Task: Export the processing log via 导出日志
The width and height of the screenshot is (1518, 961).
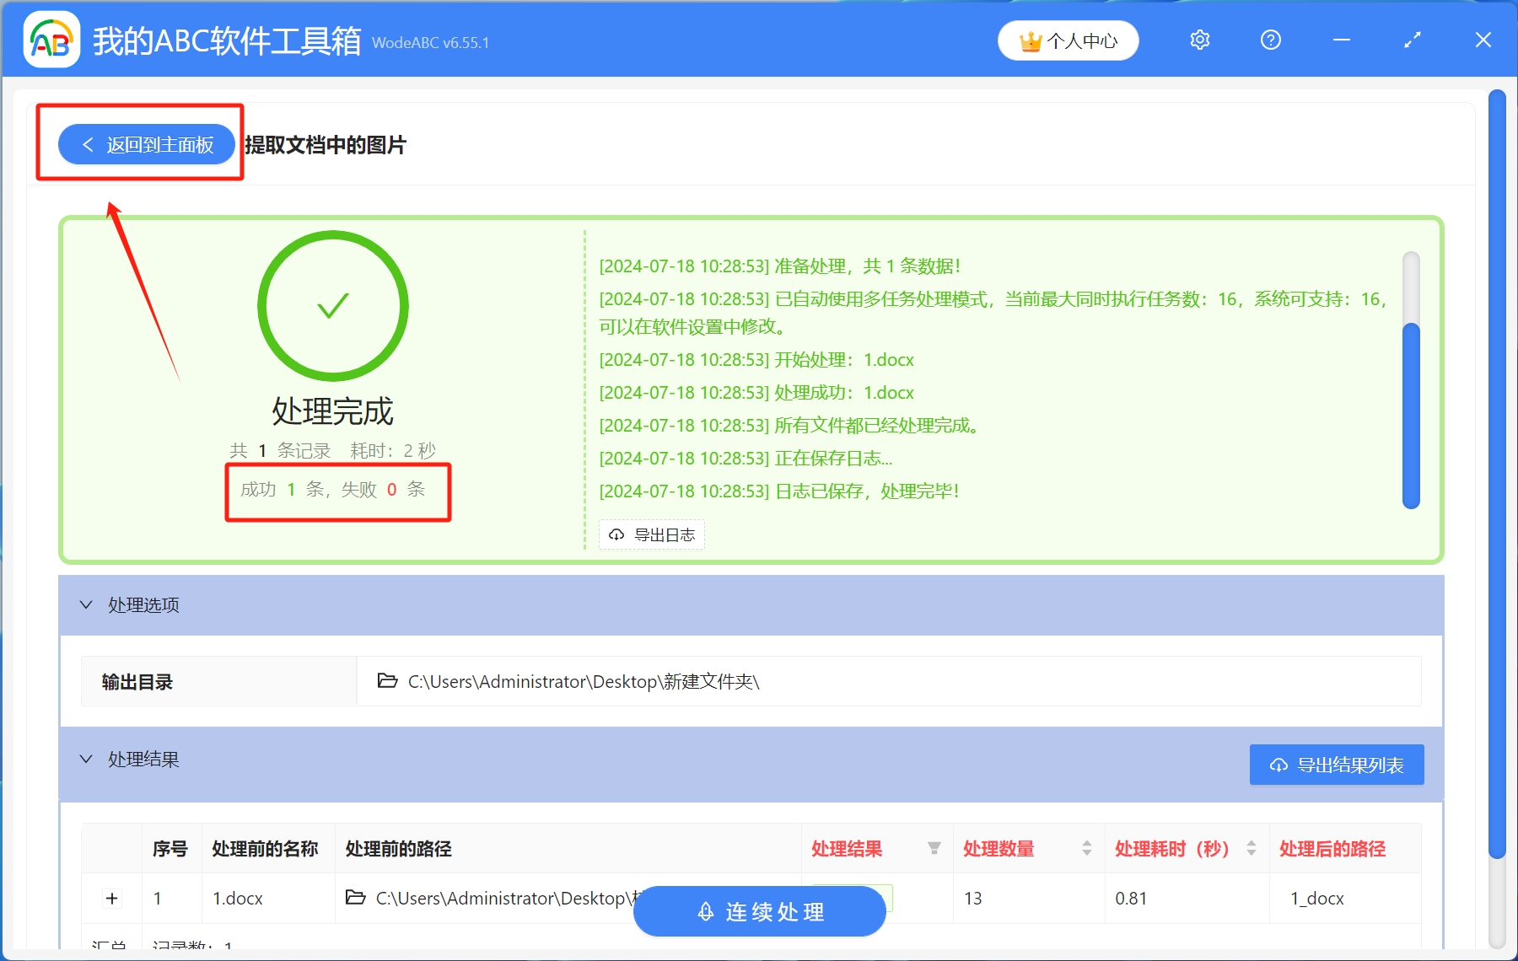Action: tap(651, 534)
